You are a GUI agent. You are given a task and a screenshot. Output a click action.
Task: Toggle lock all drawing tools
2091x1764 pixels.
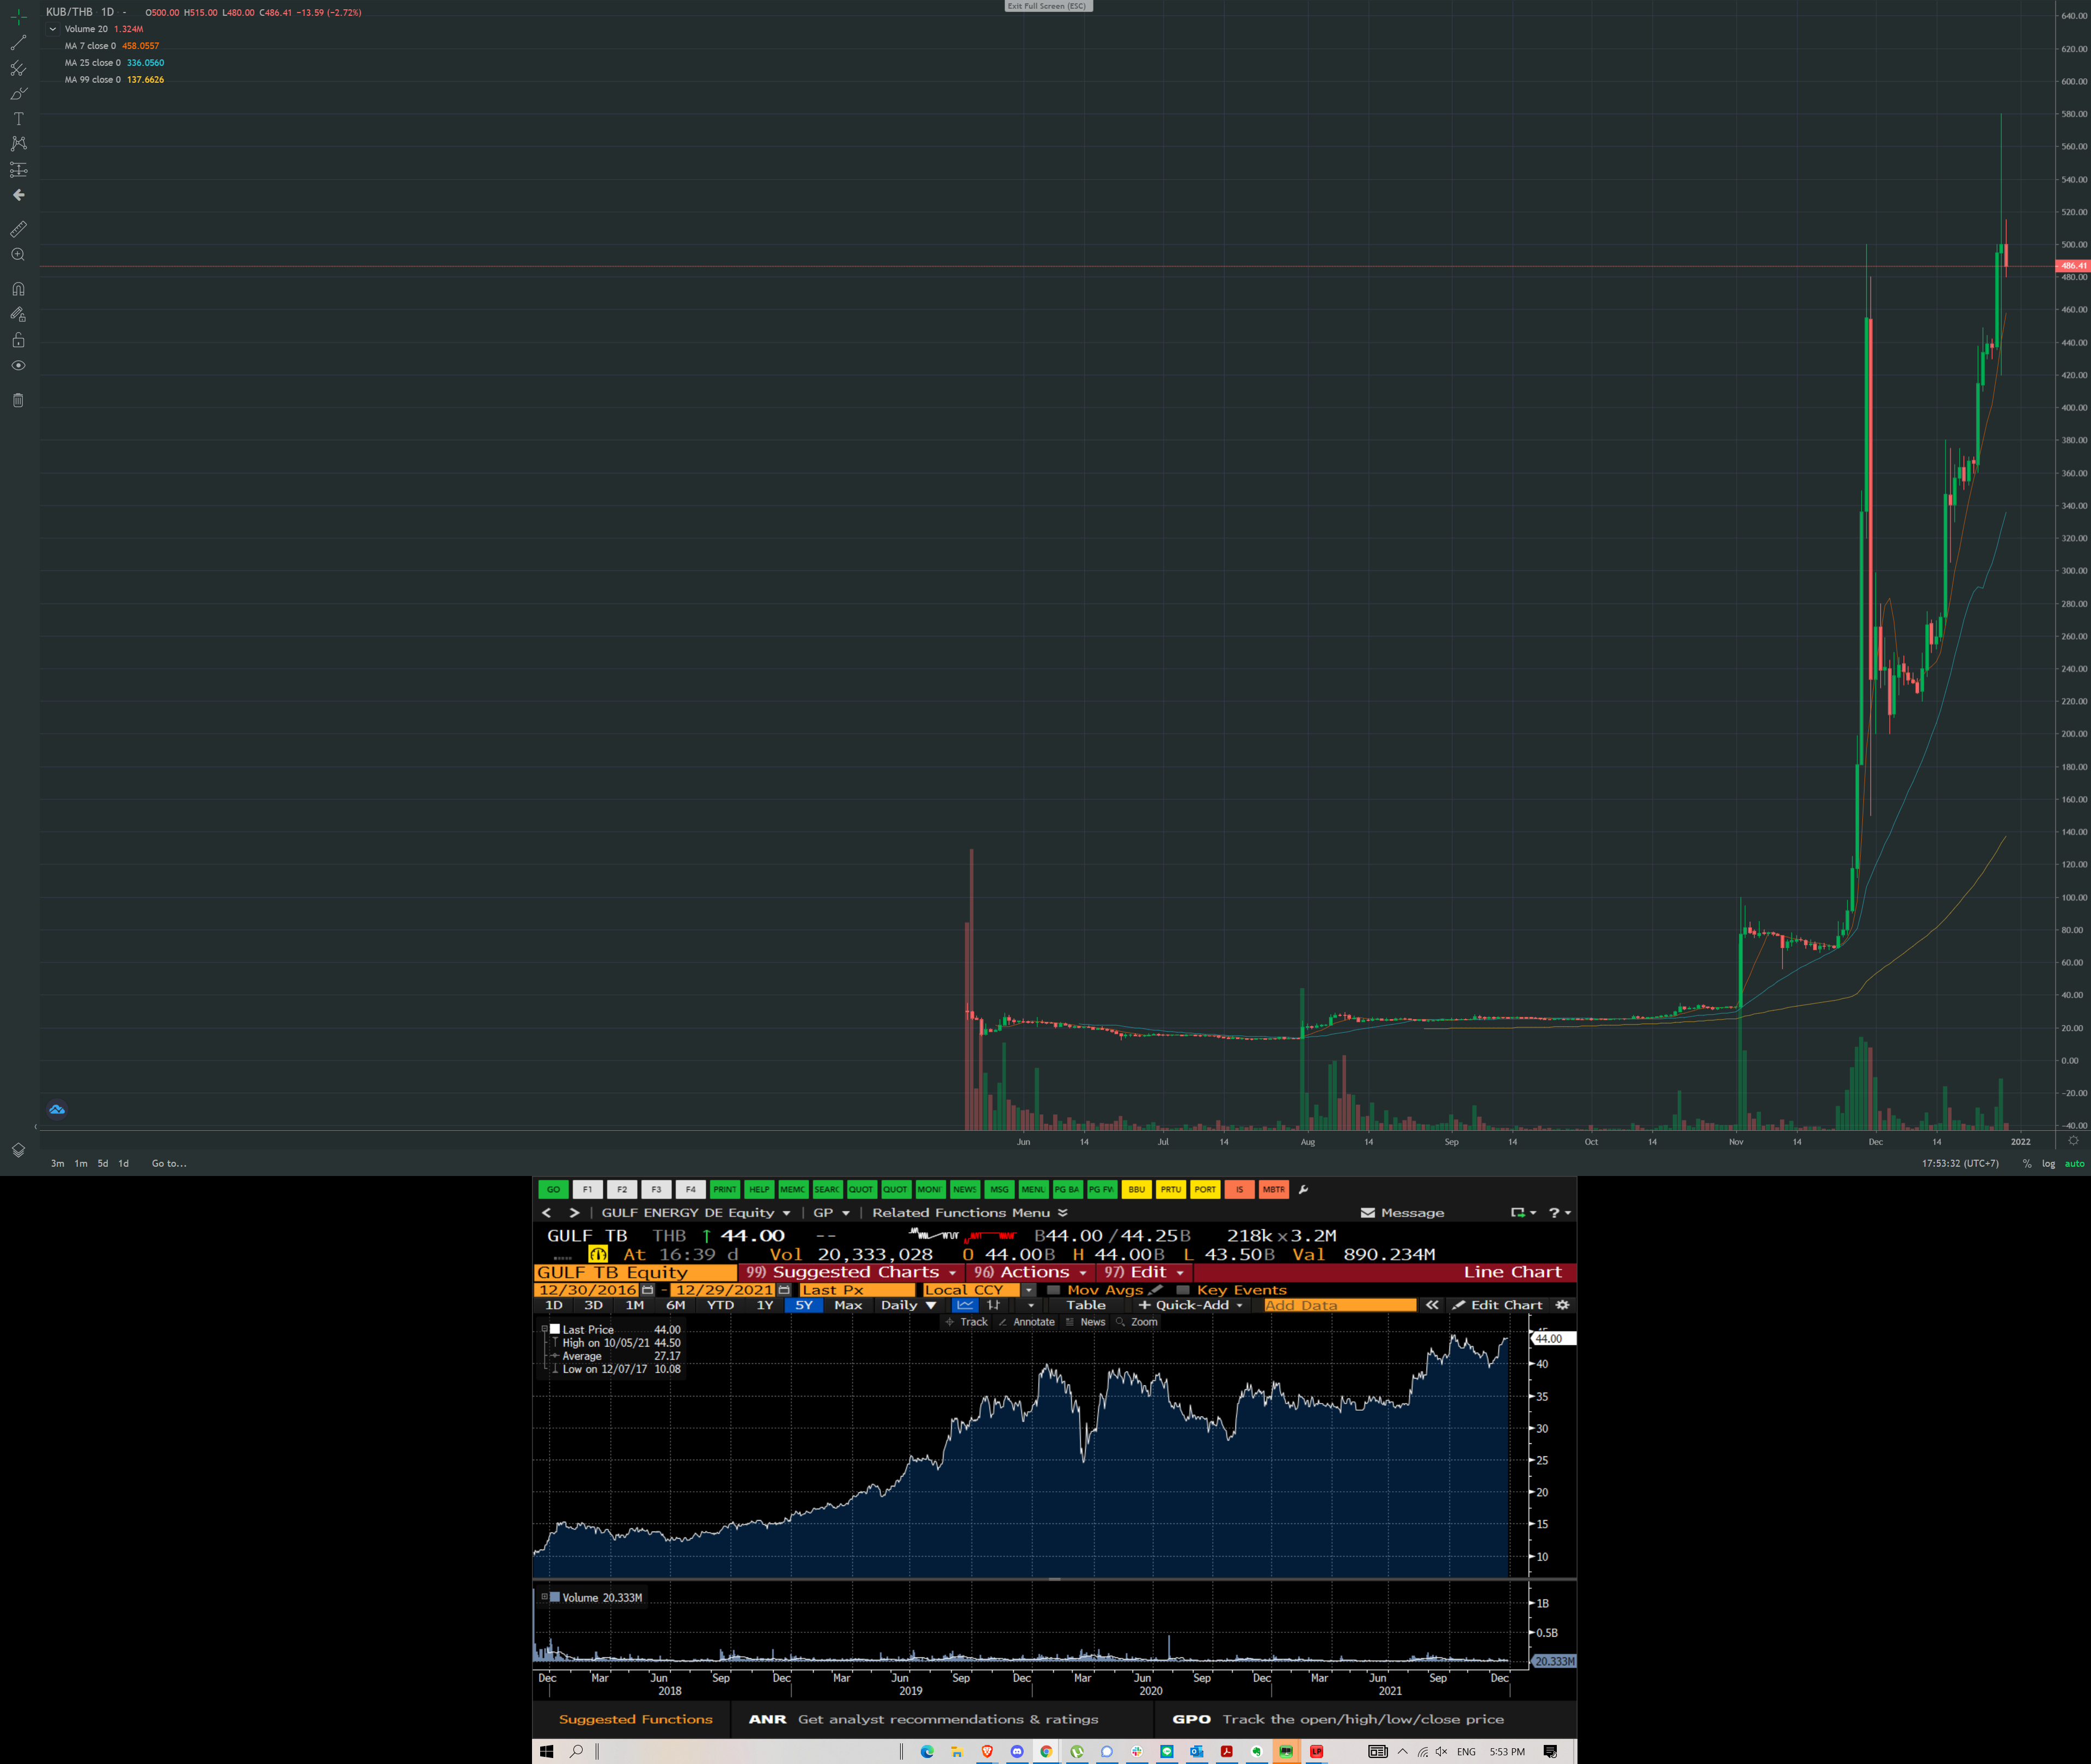point(18,340)
